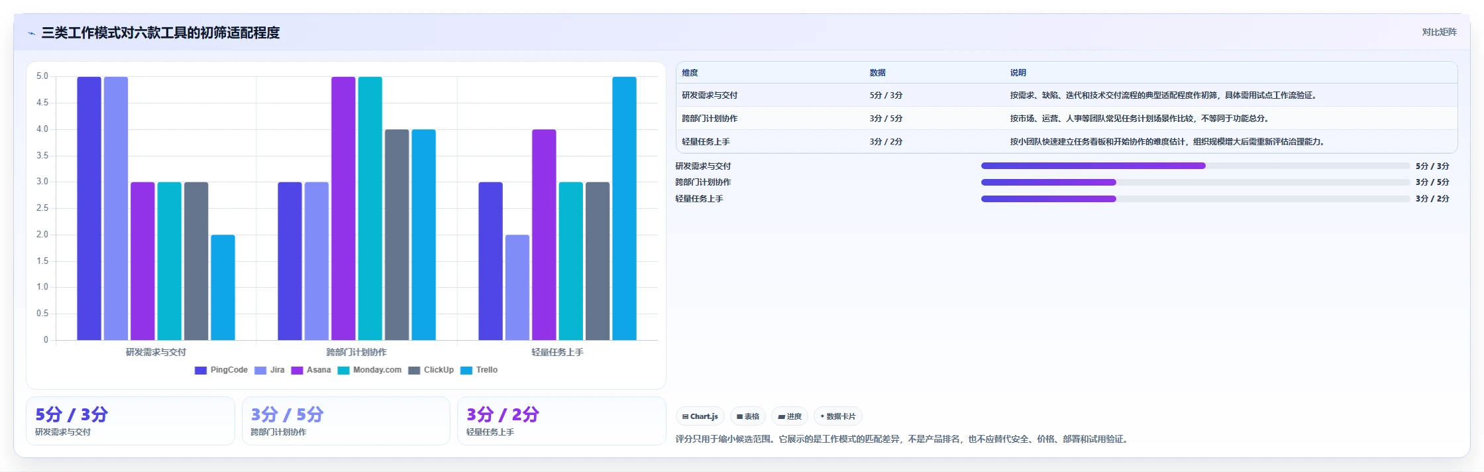The width and height of the screenshot is (1484, 472).
Task: Click the Chart.js tag chip
Action: click(x=700, y=416)
